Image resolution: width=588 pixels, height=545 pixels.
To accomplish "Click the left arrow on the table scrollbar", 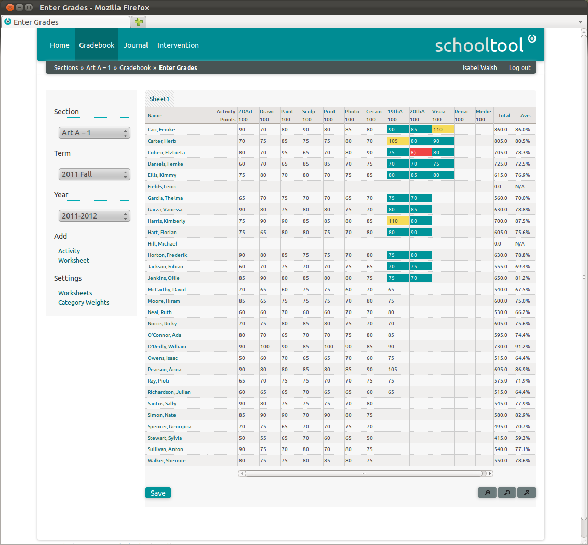I will click(x=242, y=473).
